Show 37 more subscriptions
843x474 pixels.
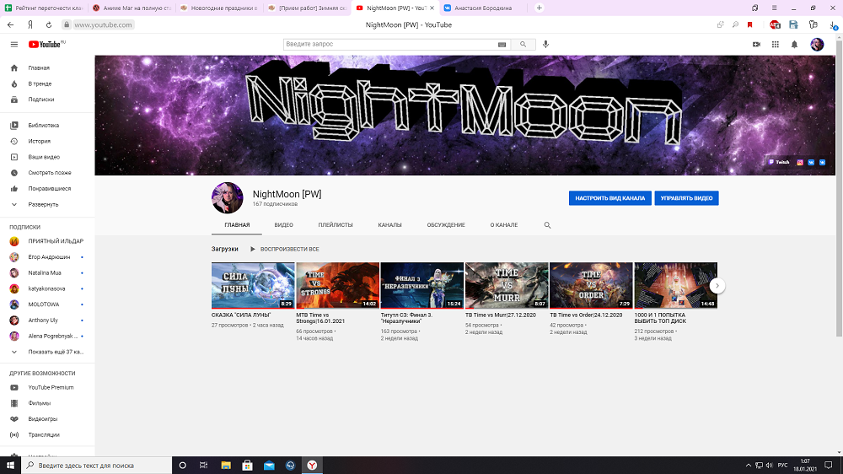(56, 351)
